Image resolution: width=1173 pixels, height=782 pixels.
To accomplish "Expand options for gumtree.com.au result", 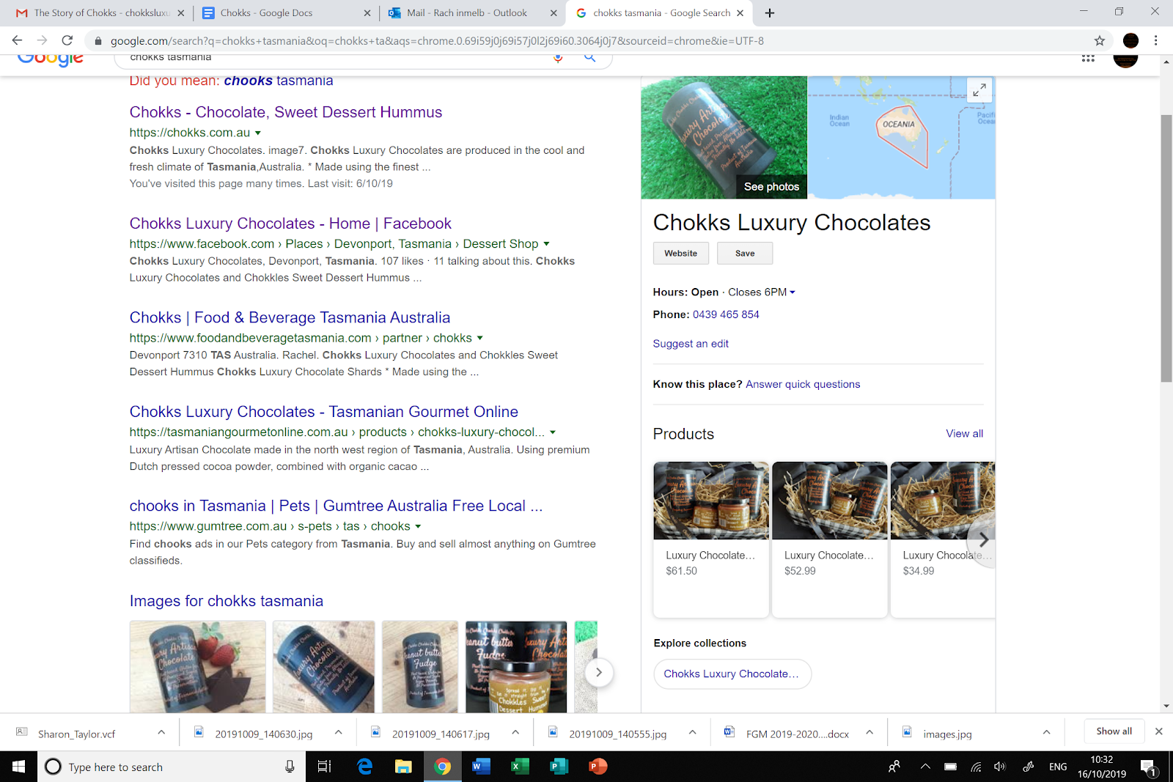I will click(418, 527).
